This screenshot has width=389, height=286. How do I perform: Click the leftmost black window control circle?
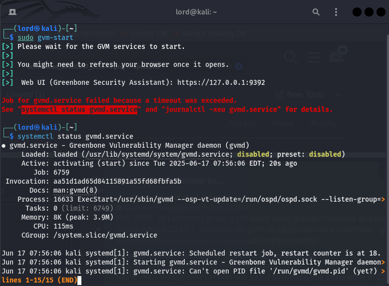[x=358, y=12]
